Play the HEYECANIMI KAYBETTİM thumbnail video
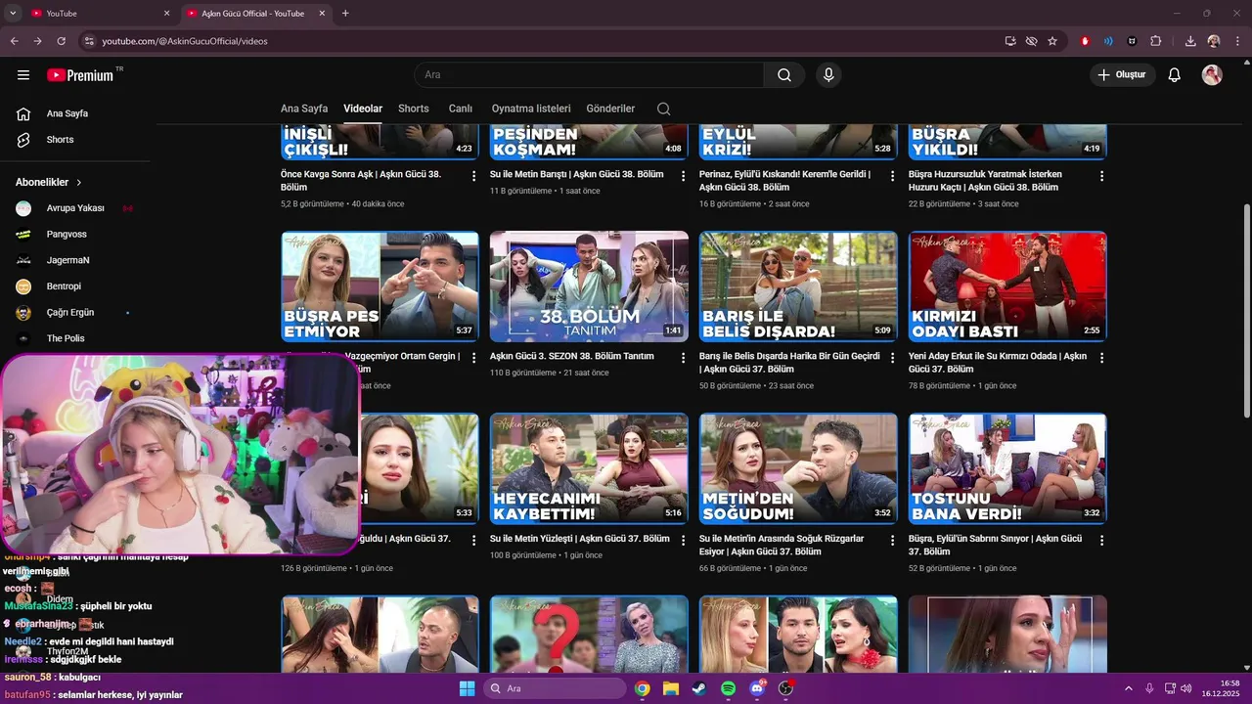1252x704 pixels. point(589,469)
